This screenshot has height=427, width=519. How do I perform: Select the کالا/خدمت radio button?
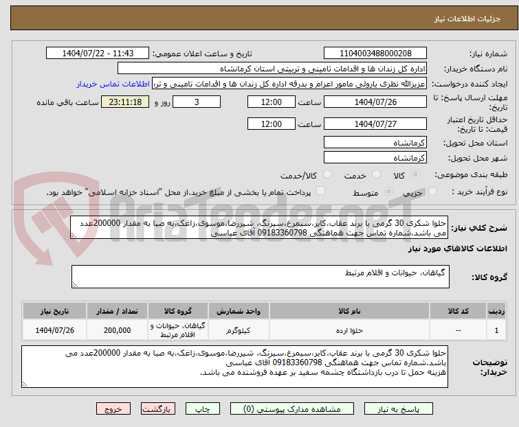click(327, 174)
